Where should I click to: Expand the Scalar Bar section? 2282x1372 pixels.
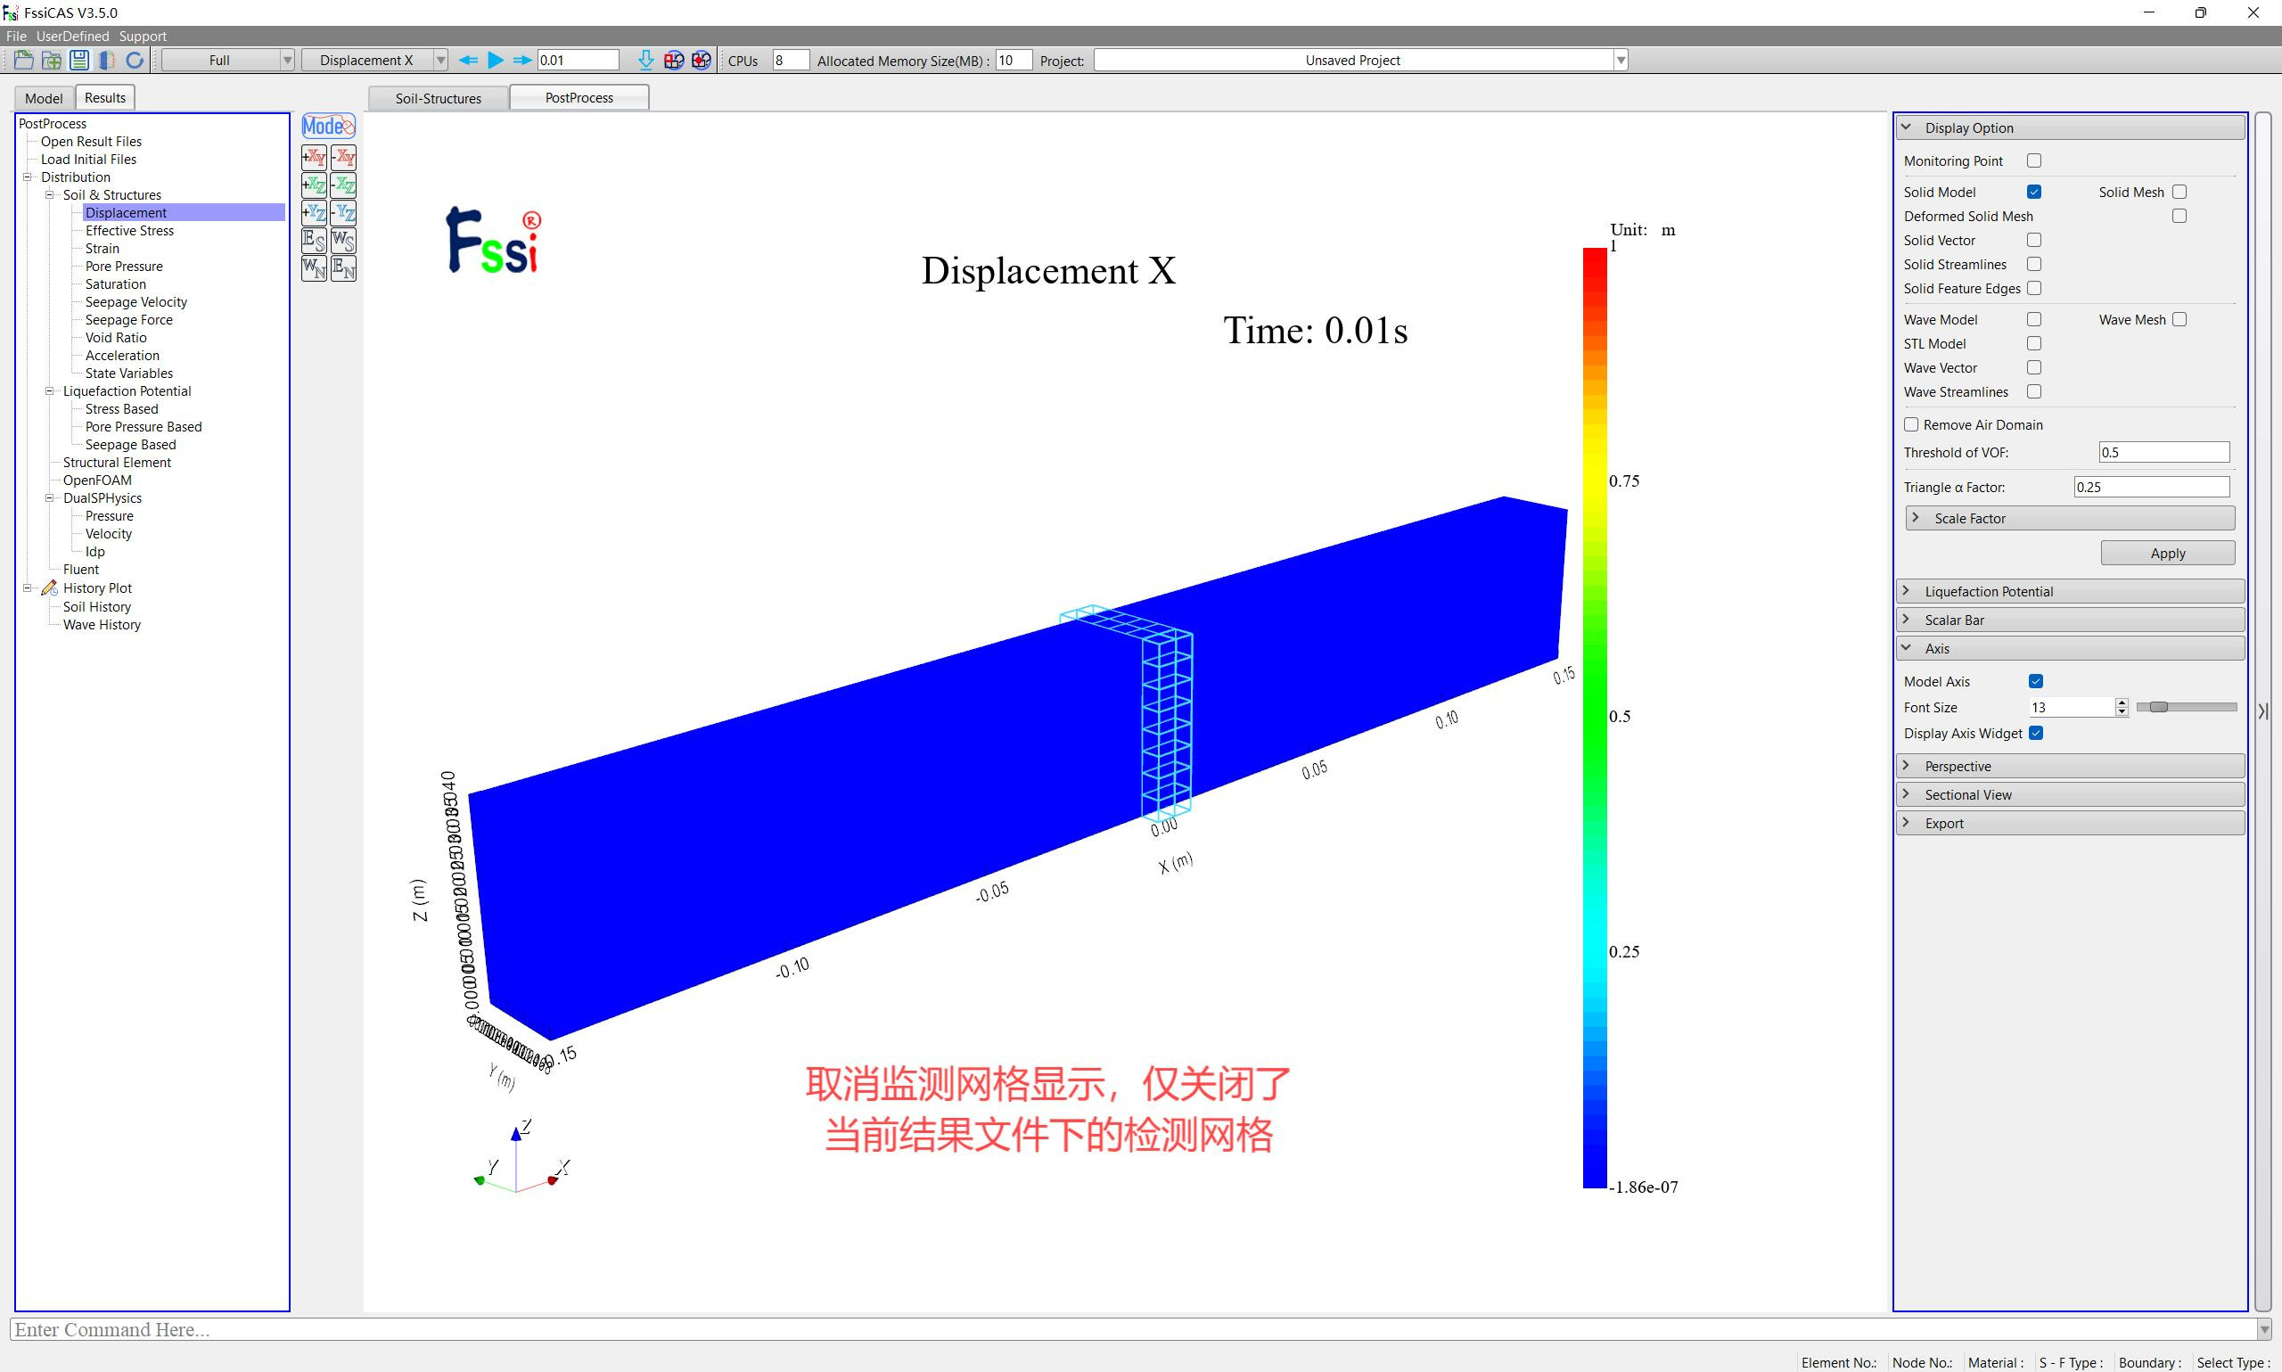2071,620
